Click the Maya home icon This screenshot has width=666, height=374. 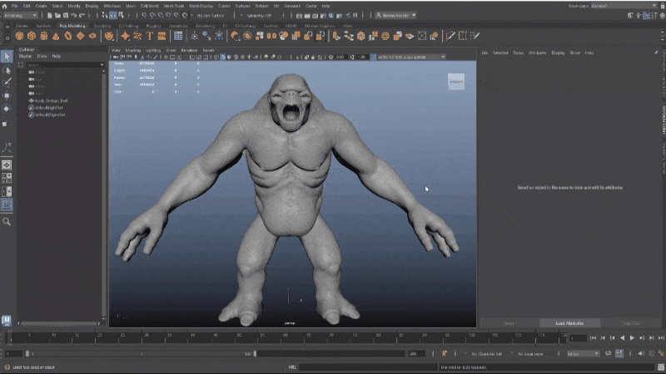(x=5, y=6)
